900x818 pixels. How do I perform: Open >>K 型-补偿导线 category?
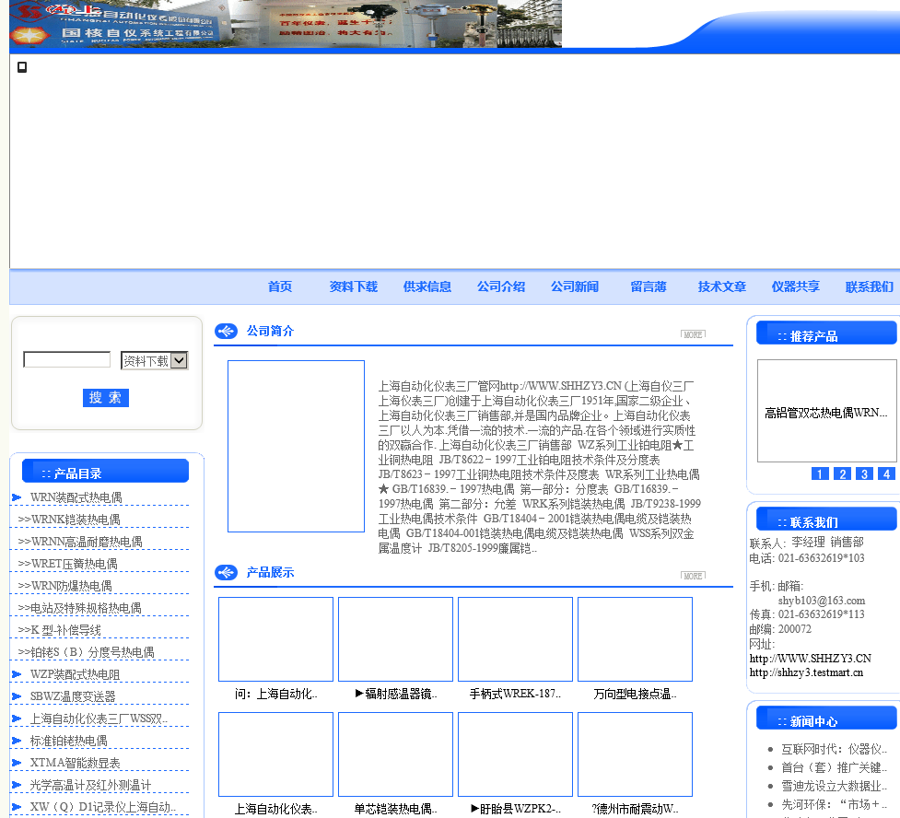tap(59, 630)
